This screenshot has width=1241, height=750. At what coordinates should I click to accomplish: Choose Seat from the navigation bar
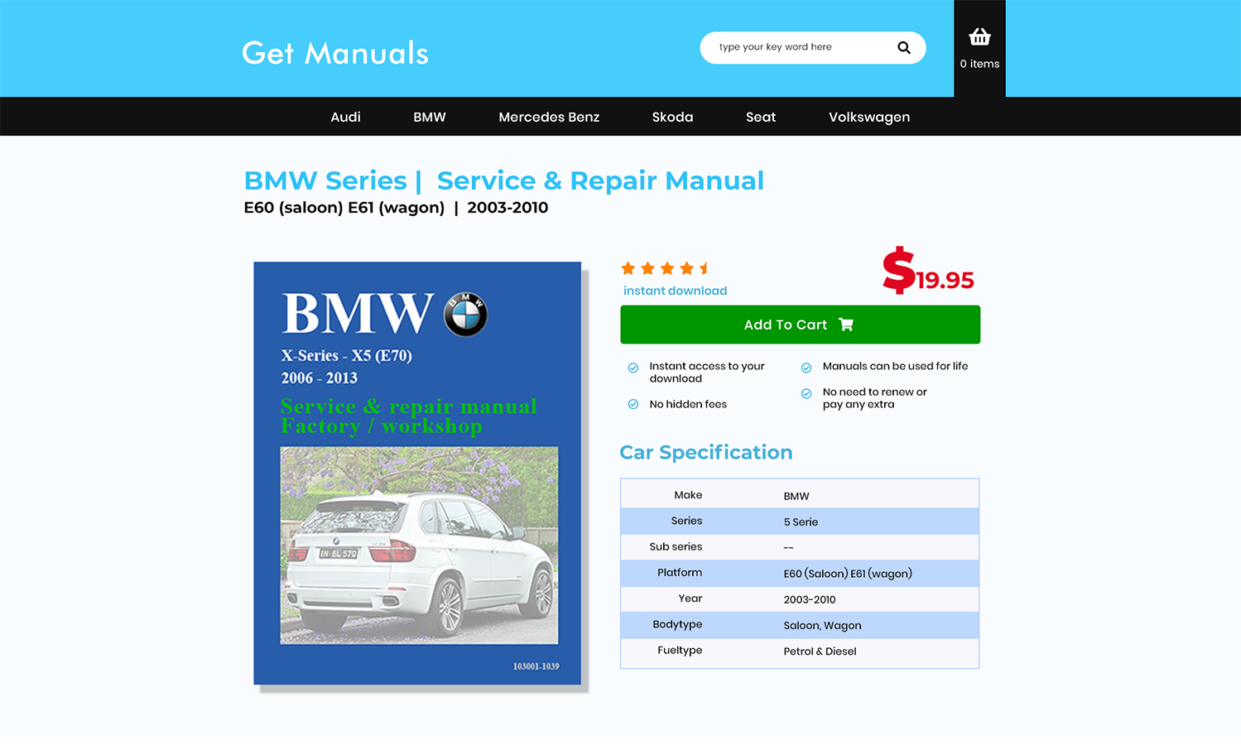click(x=761, y=117)
